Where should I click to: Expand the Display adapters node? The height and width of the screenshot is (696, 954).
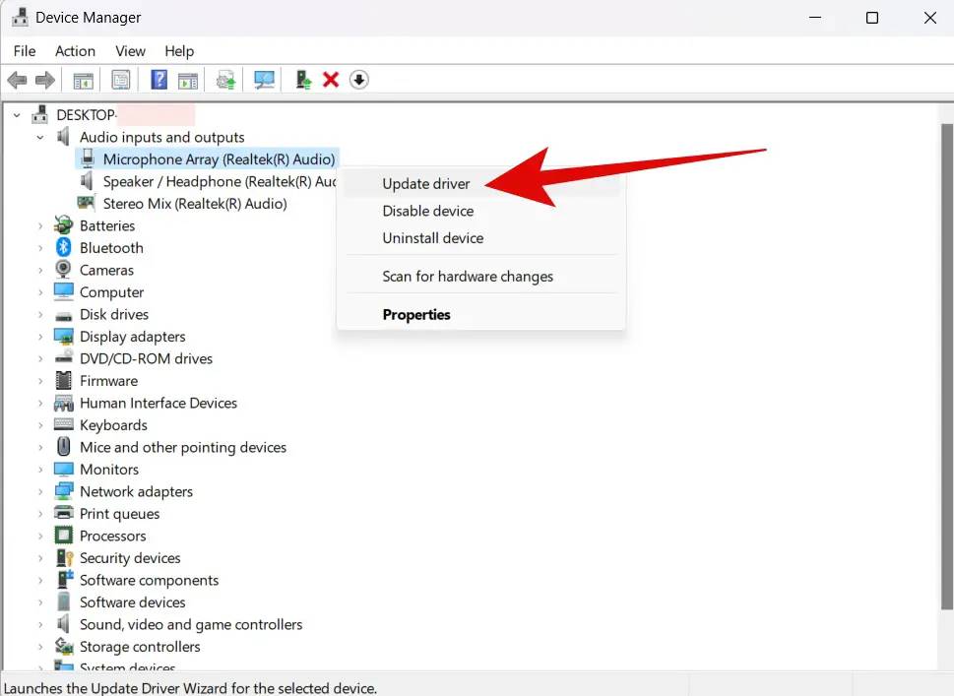click(40, 337)
